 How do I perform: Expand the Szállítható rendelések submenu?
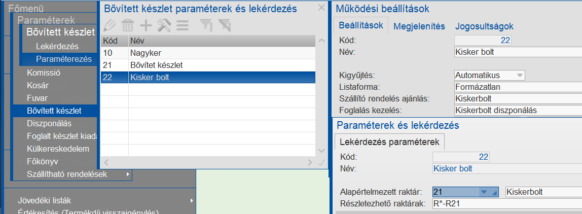pyautogui.click(x=128, y=175)
